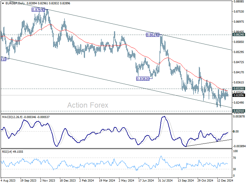246x184 pixels.
Task: Click the 0.82490 price axis value
Action: pos(239,103)
